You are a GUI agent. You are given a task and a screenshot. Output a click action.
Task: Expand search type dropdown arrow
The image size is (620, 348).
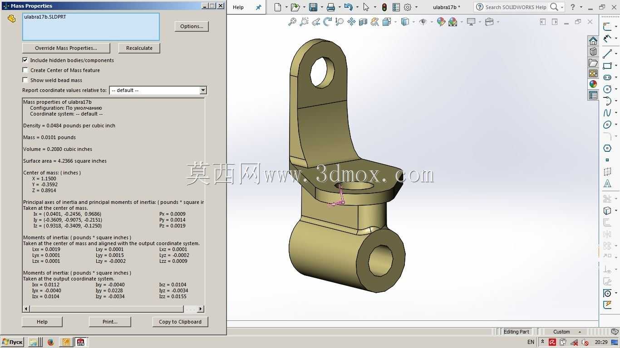(x=562, y=7)
